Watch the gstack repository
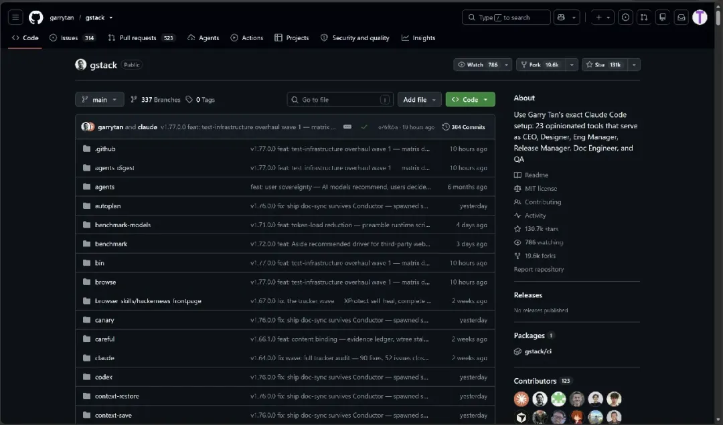This screenshot has height=425, width=723. point(477,65)
